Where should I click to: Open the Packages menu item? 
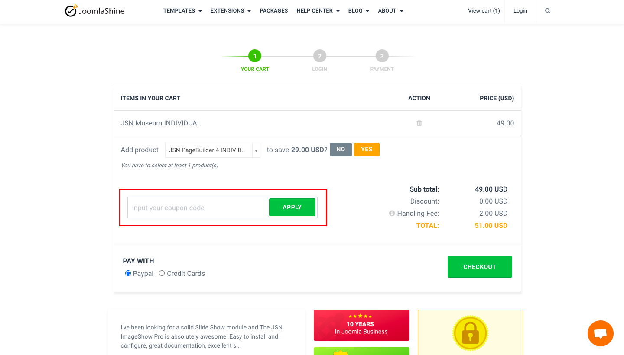pyautogui.click(x=274, y=11)
